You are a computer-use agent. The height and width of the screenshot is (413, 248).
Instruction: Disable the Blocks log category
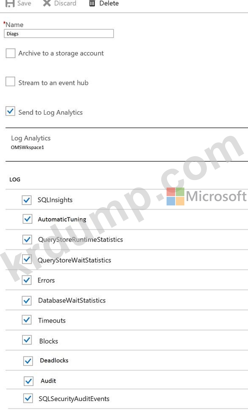[27, 340]
